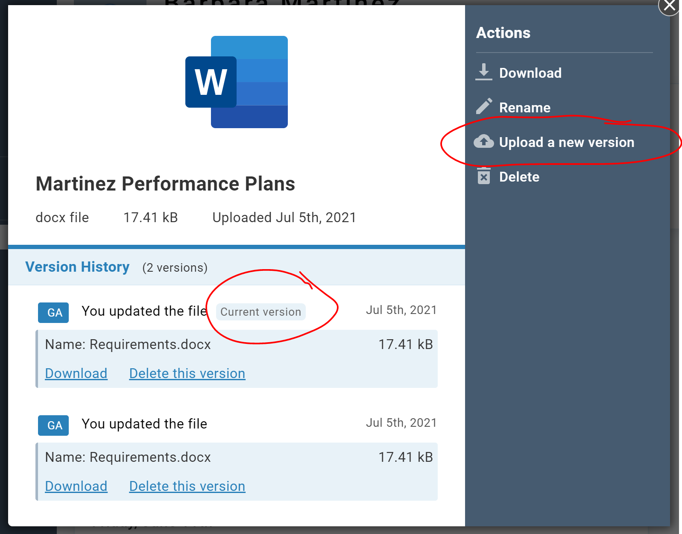Close the file details dialog
Screen dimensions: 682x534
669,6
